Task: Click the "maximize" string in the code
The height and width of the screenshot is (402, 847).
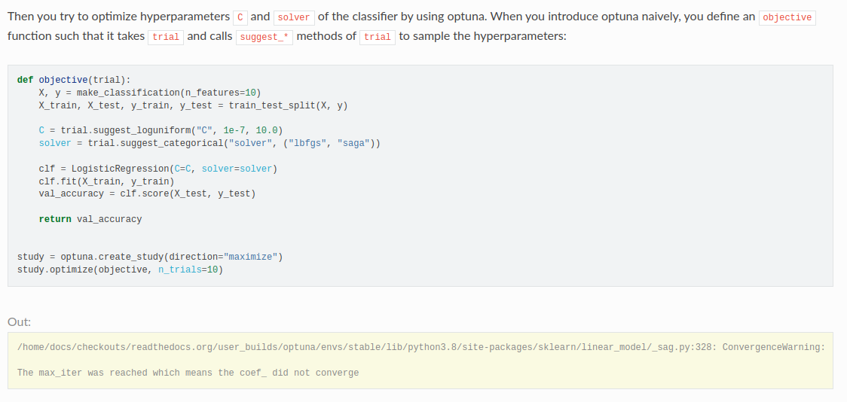Action: 250,257
